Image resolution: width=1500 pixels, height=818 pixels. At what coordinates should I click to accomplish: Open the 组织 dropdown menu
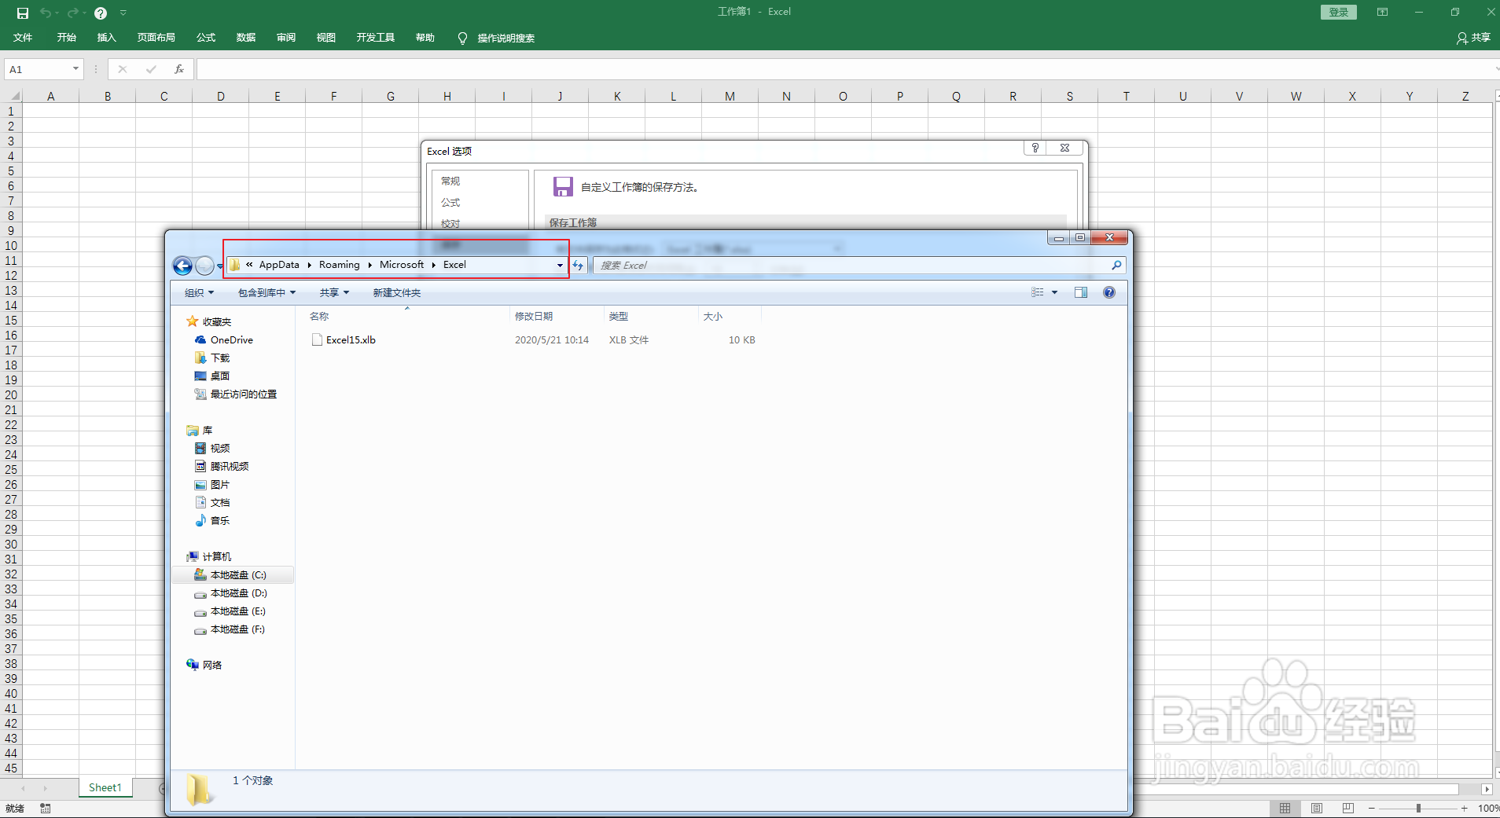[x=199, y=292]
